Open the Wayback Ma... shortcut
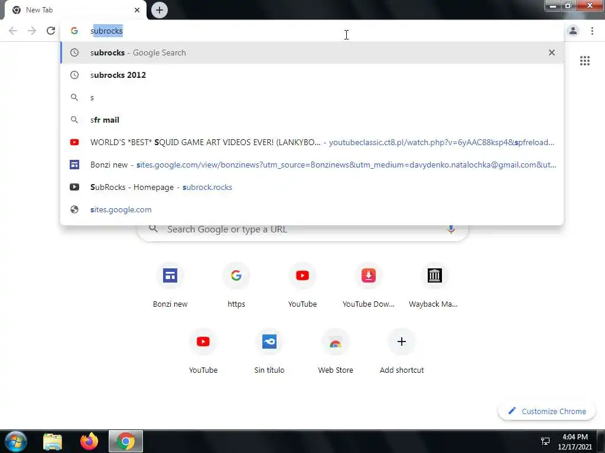 pyautogui.click(x=434, y=285)
